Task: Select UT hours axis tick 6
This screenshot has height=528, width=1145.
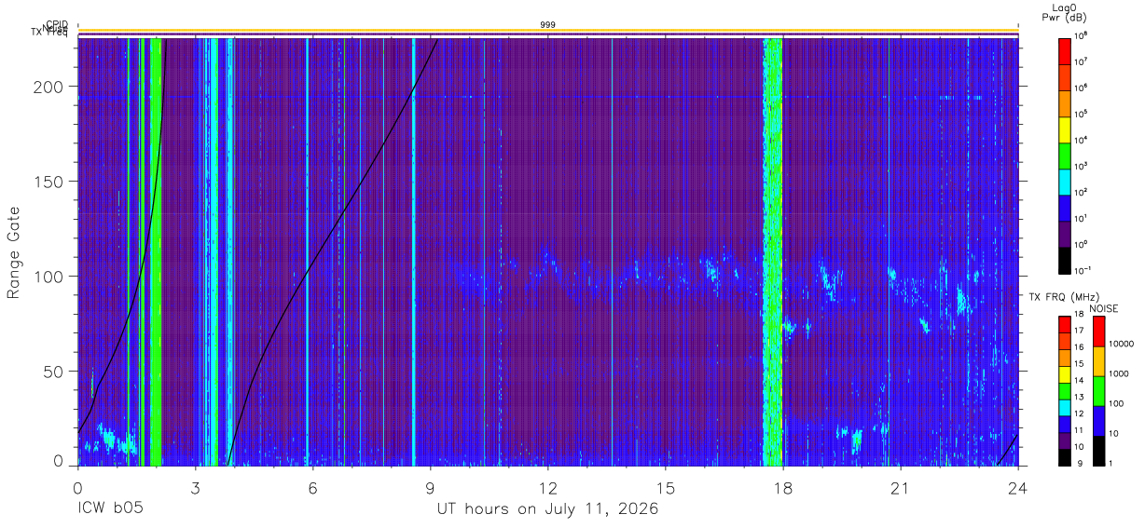Action: pyautogui.click(x=312, y=488)
